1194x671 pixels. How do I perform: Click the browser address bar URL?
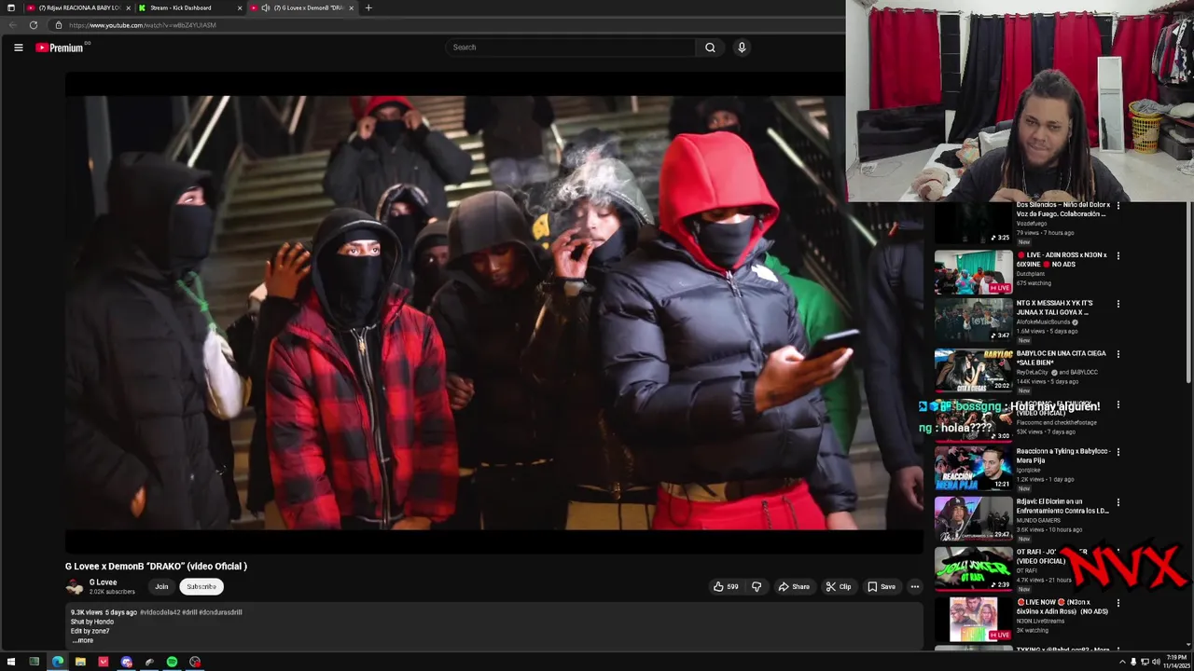(142, 25)
